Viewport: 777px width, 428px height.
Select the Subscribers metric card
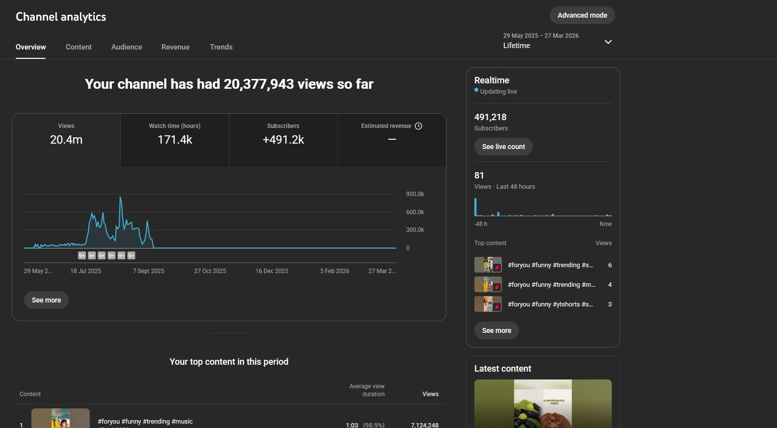coord(283,140)
